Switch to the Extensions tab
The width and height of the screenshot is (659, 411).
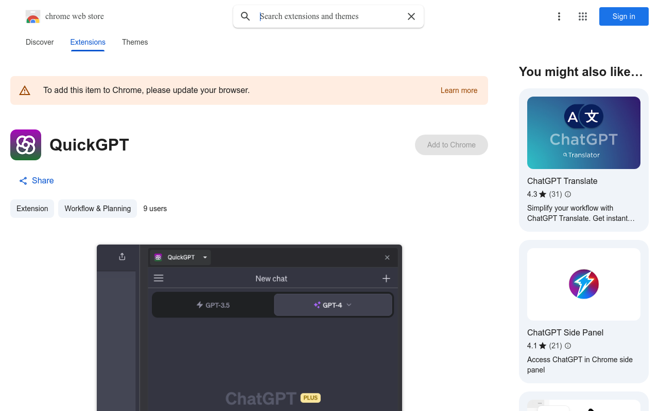click(88, 42)
